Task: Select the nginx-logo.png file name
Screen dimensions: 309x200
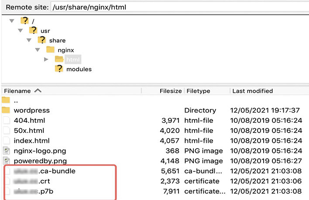Action: coord(40,151)
